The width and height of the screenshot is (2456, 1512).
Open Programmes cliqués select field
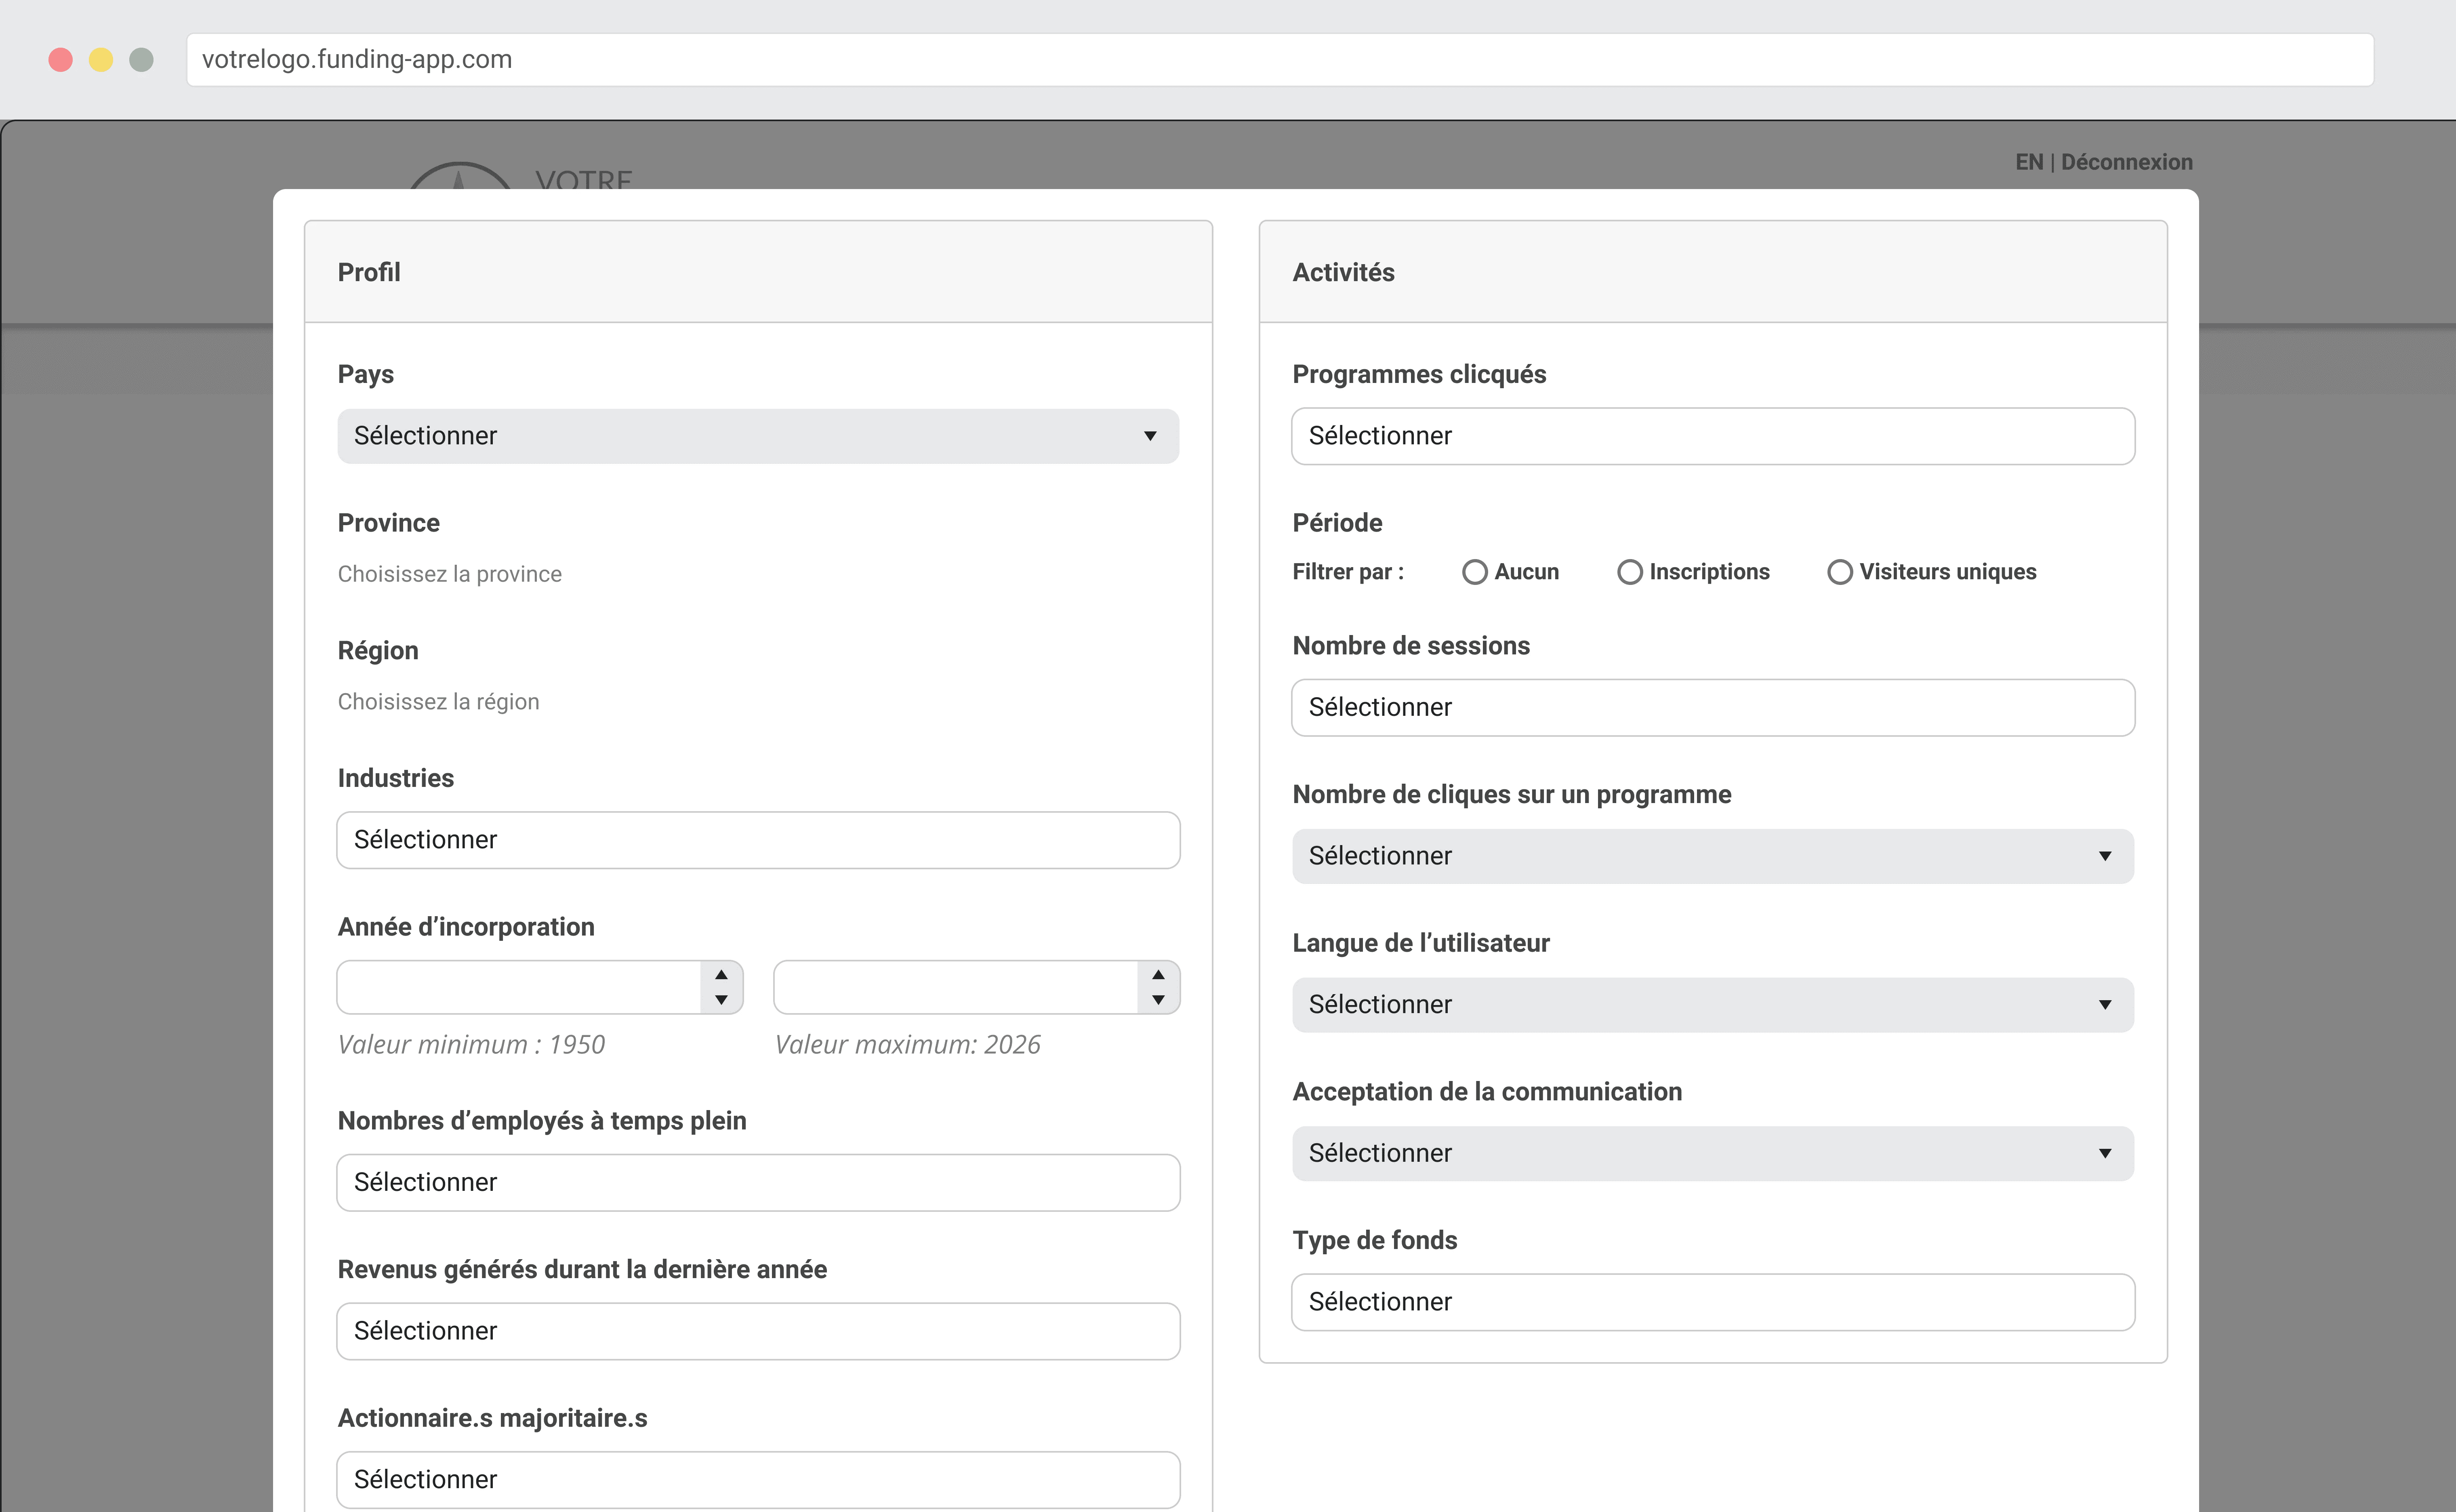(x=1713, y=436)
